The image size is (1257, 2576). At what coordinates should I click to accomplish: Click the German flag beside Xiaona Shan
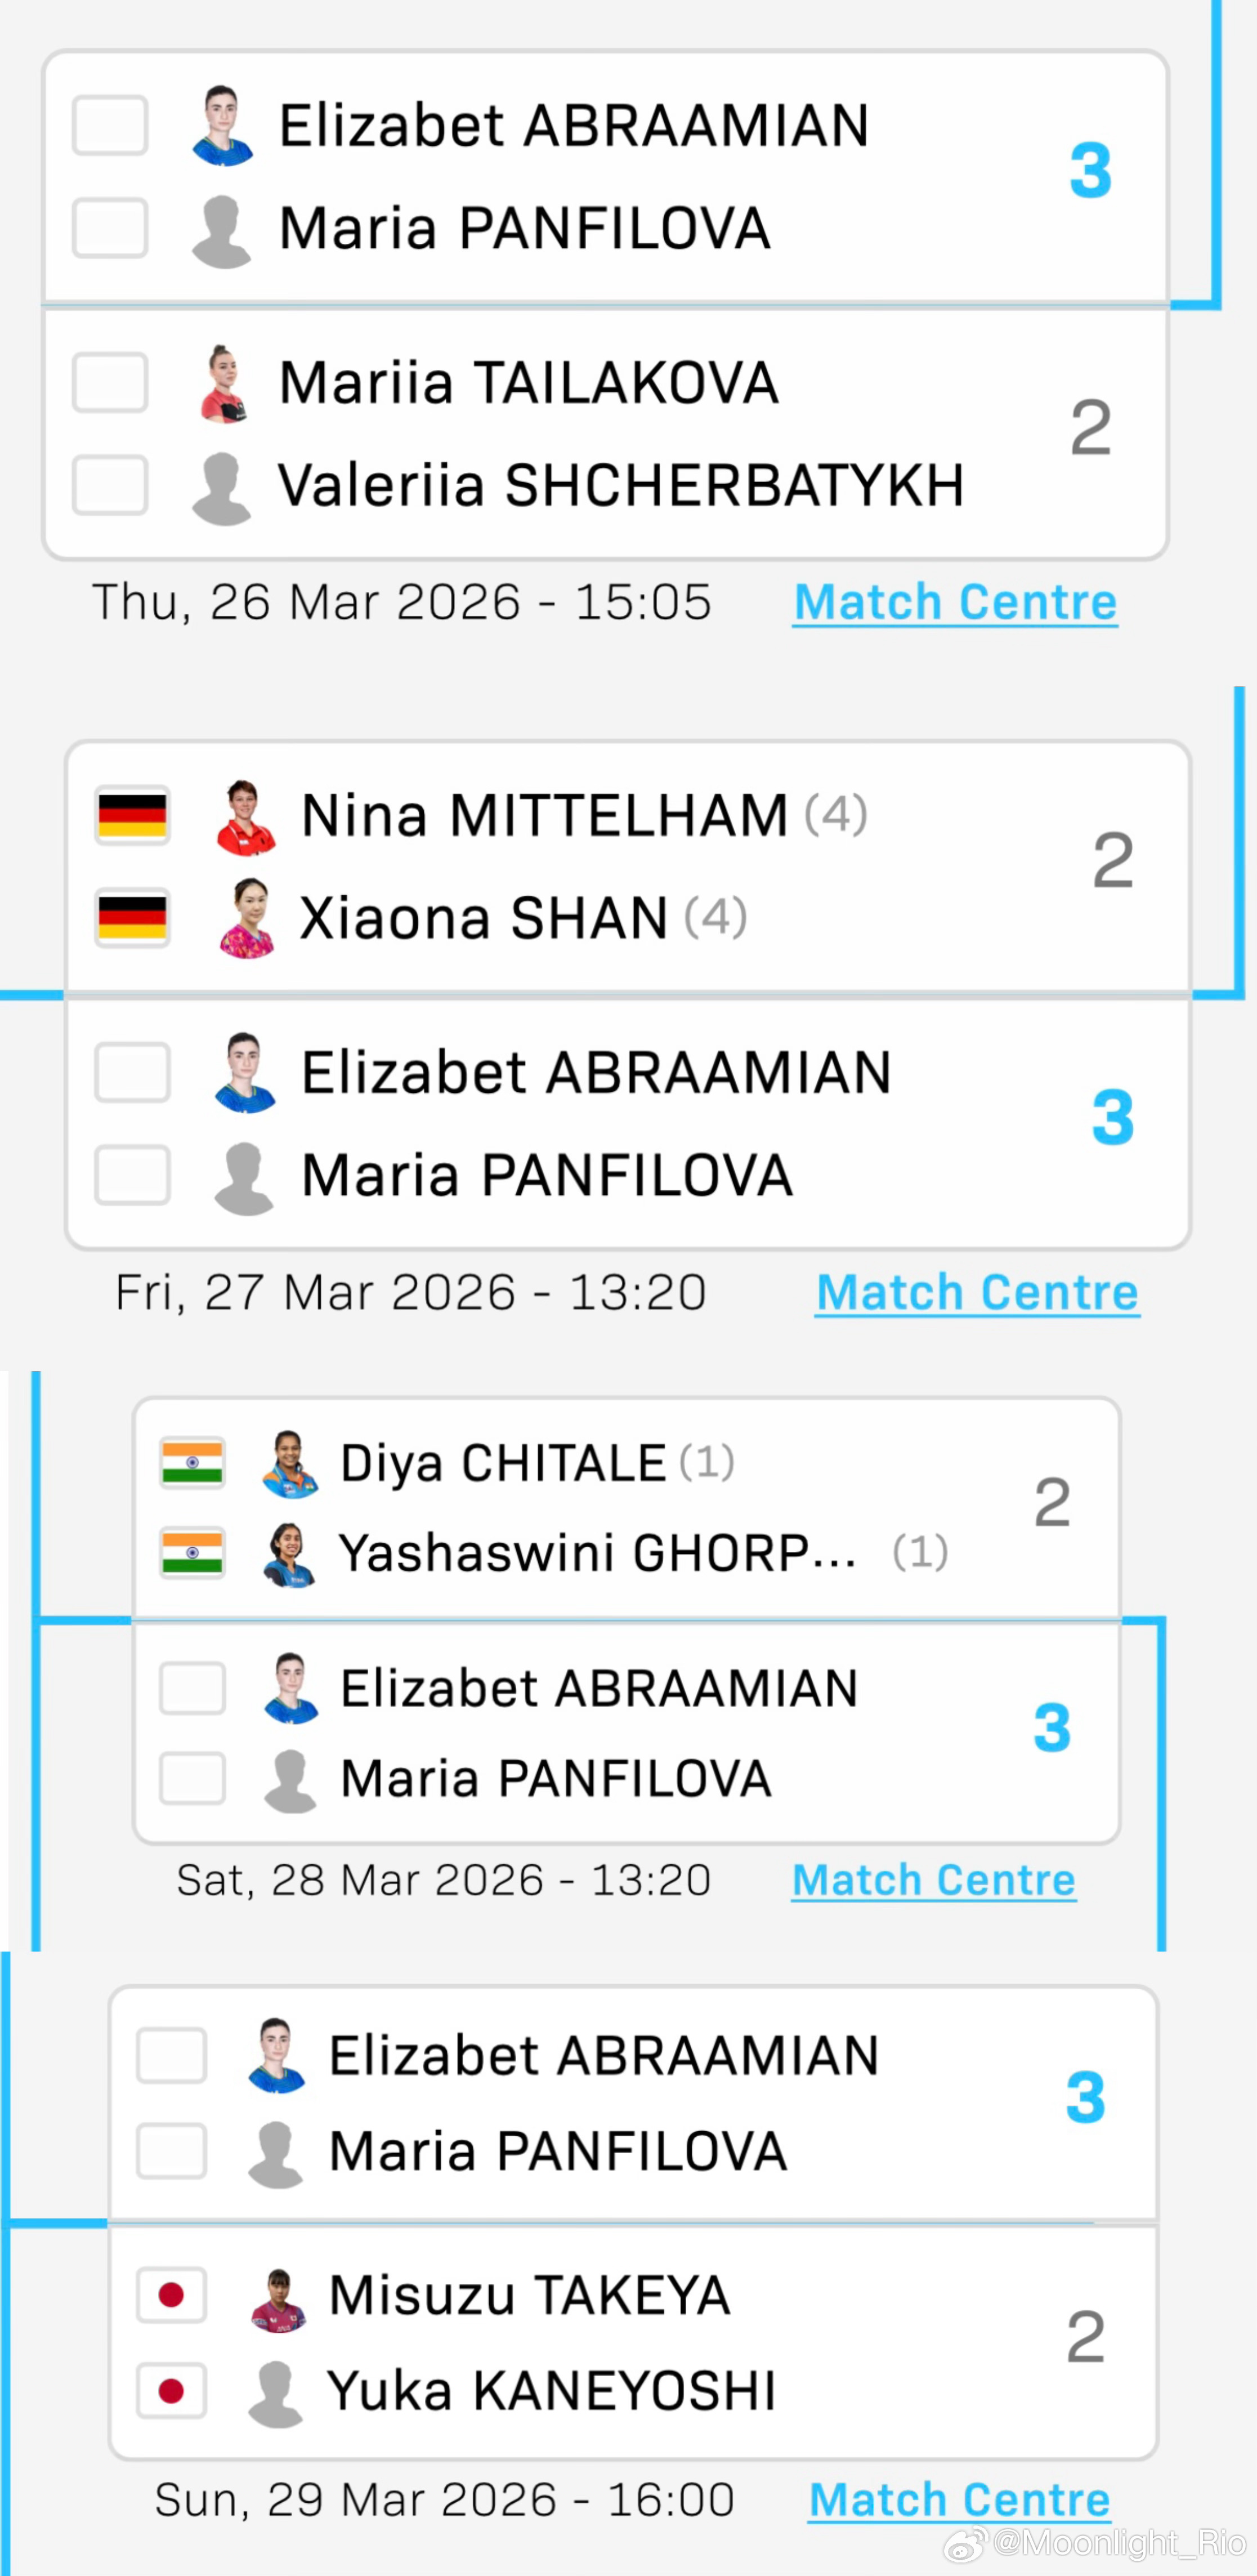pos(132,918)
